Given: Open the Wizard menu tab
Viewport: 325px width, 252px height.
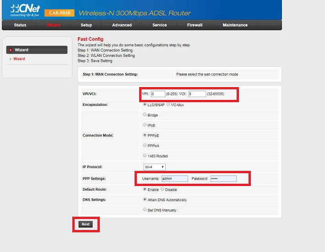Looking at the screenshot, I should tap(54, 25).
